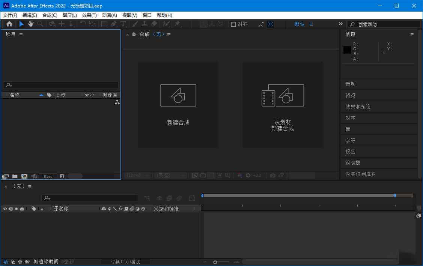Open the Project panel hamburger menu
The image size is (423, 266).
pyautogui.click(x=21, y=34)
